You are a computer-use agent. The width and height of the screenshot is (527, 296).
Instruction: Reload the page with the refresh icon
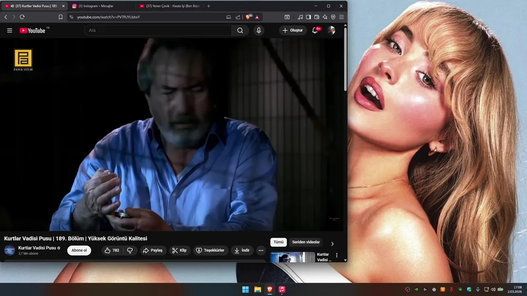click(22, 17)
